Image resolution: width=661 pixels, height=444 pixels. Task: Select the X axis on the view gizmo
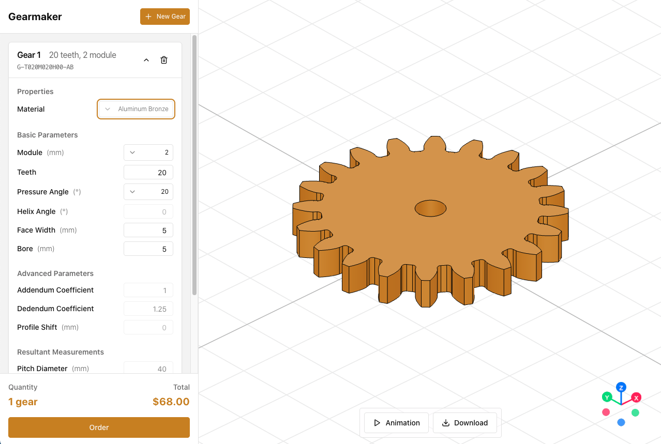pos(635,397)
